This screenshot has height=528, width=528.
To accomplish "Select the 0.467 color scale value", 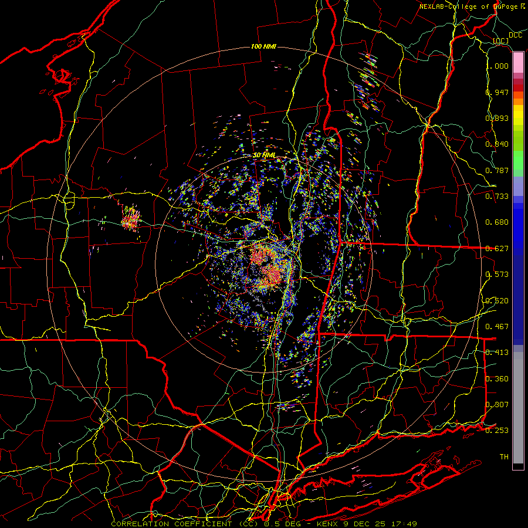I will (x=497, y=327).
